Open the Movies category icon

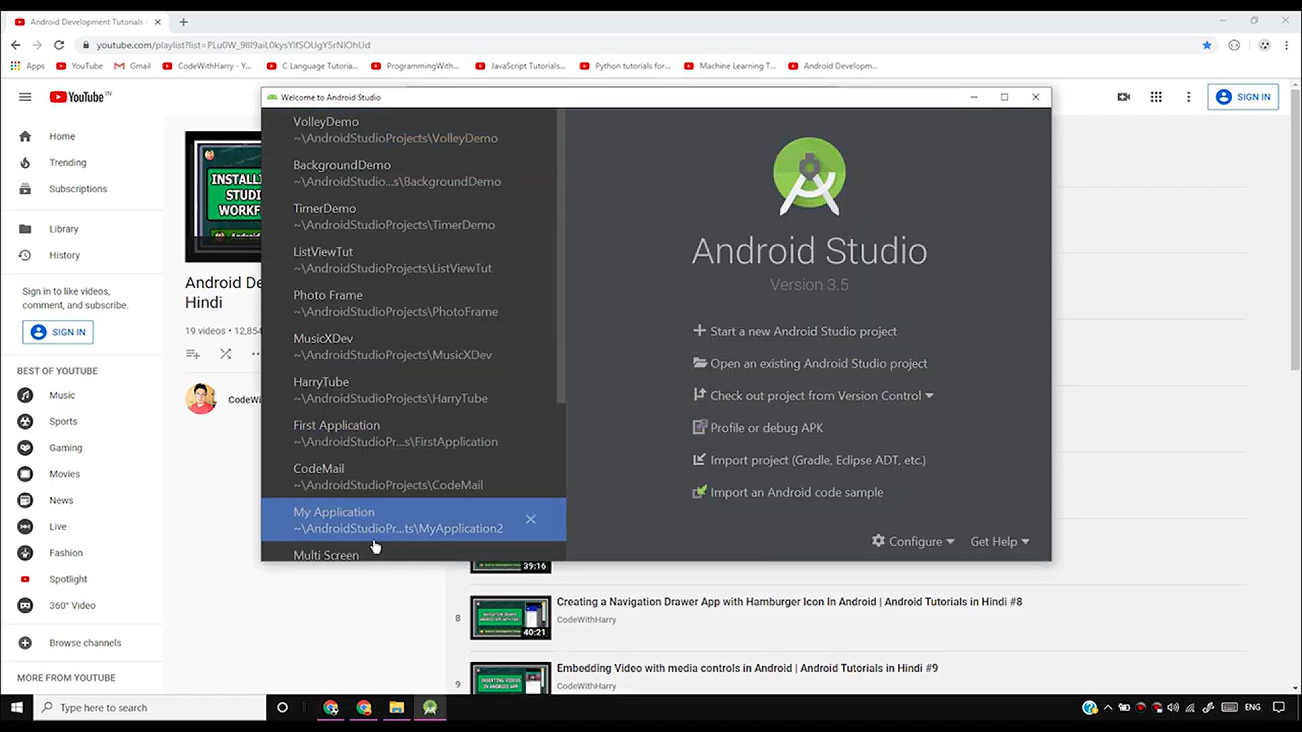click(25, 474)
